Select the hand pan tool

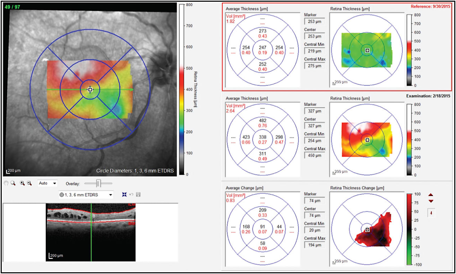pos(6,183)
